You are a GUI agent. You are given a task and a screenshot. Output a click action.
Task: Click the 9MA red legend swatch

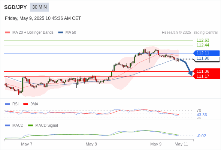(25, 104)
